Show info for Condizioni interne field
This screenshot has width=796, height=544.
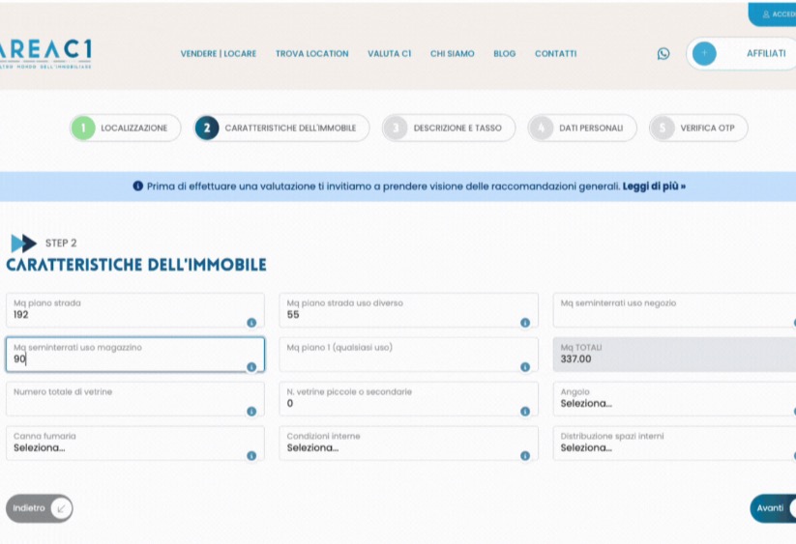525,456
